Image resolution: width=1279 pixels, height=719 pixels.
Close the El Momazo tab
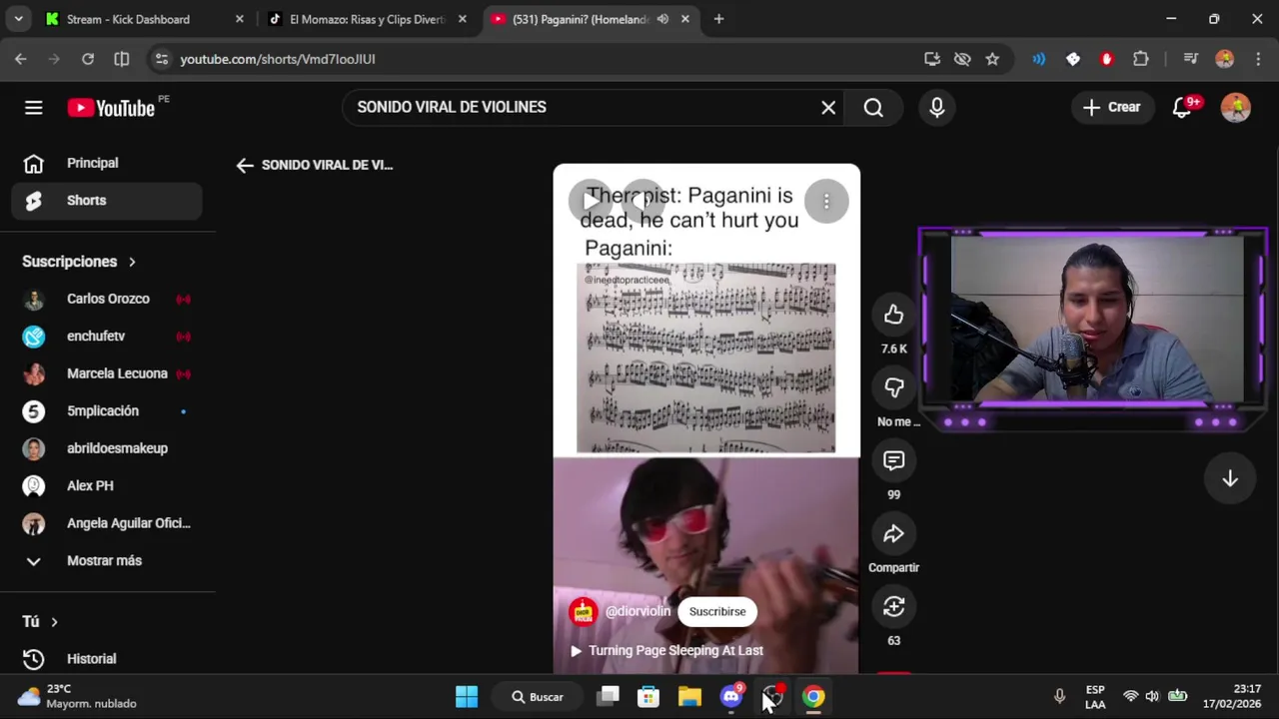[462, 19]
